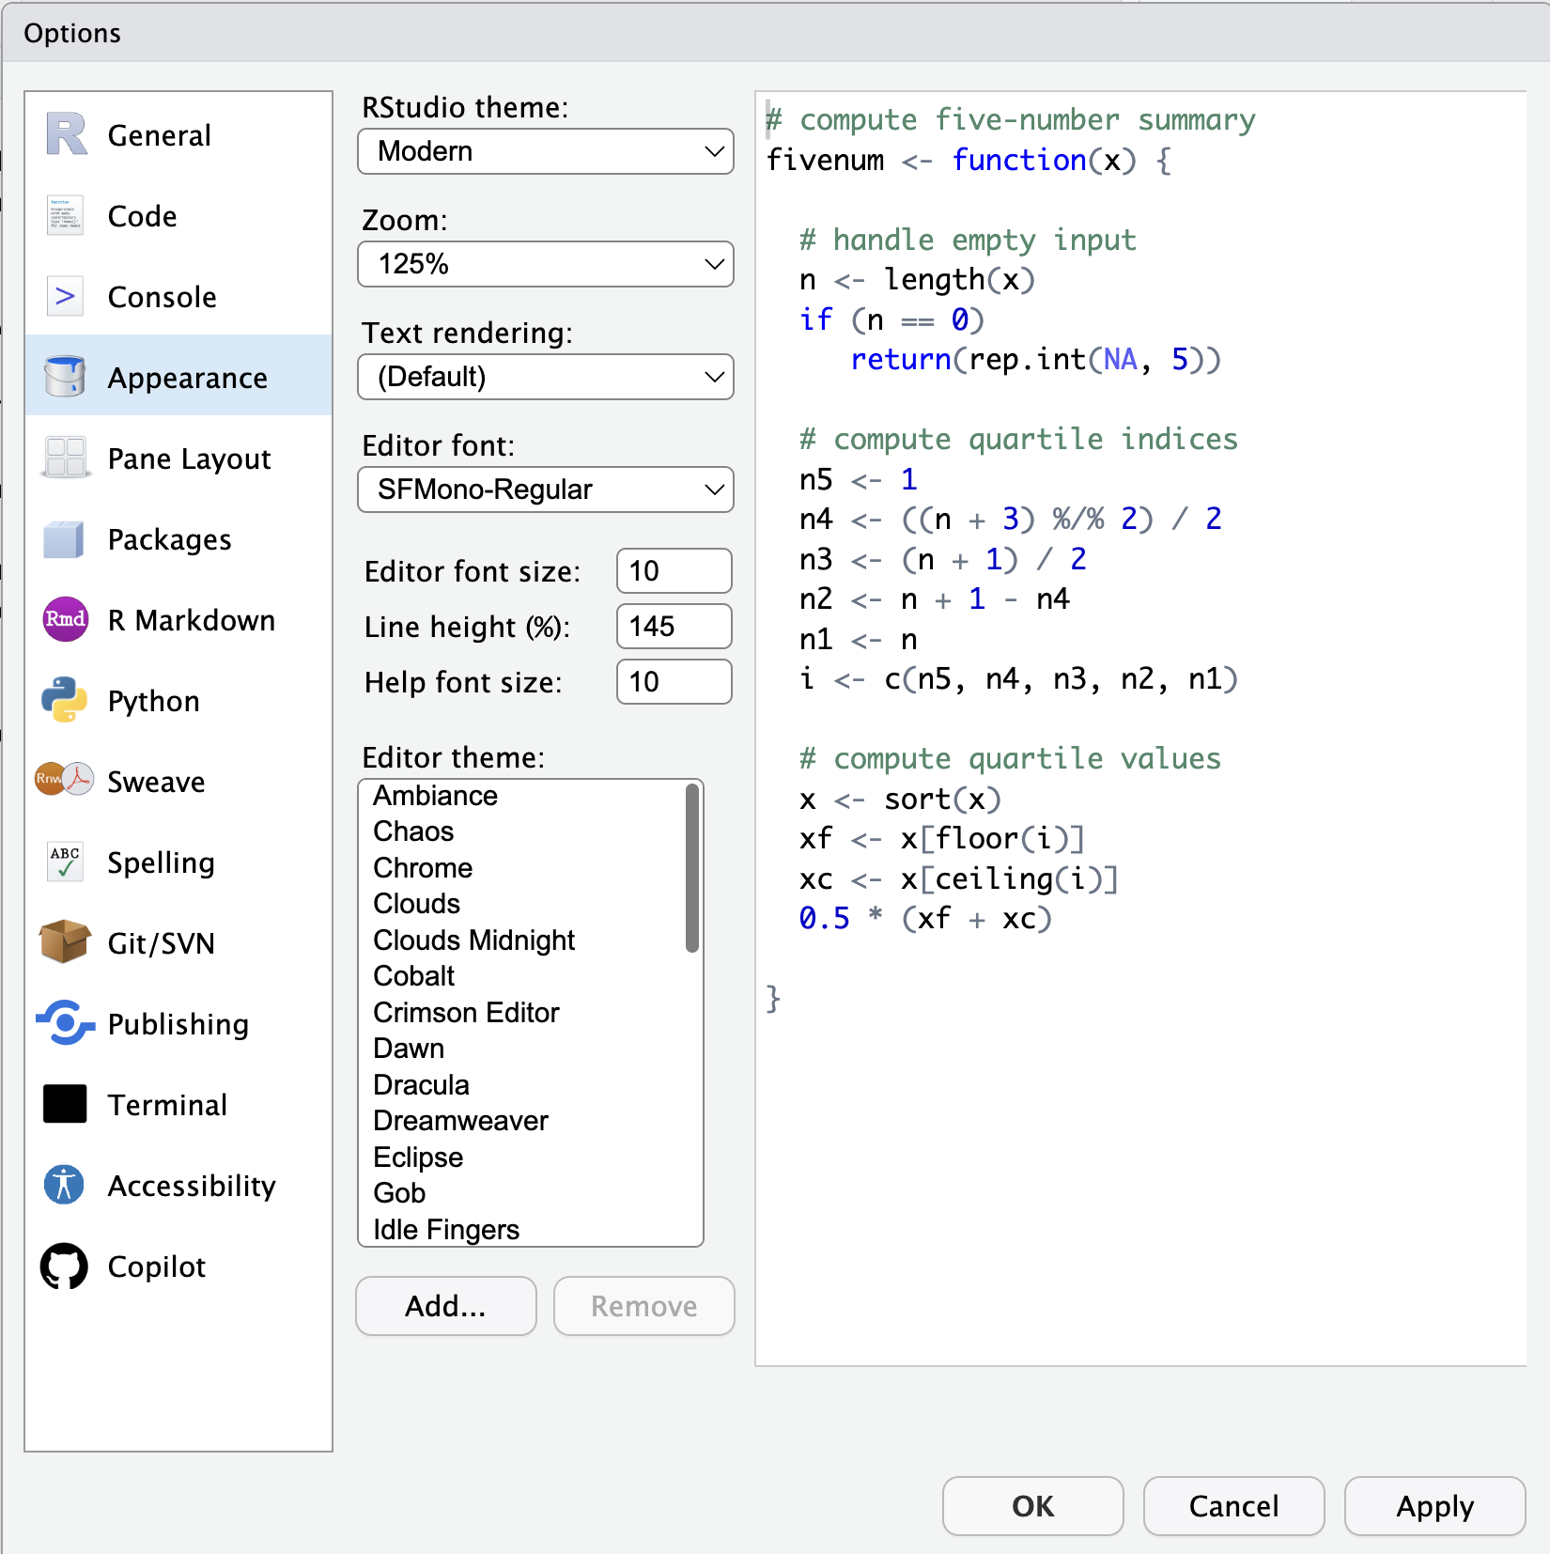Click the Editor font size field
The image size is (1550, 1554).
coord(673,570)
